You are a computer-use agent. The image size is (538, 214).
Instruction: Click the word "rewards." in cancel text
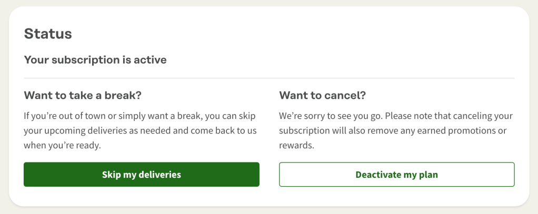coord(296,146)
